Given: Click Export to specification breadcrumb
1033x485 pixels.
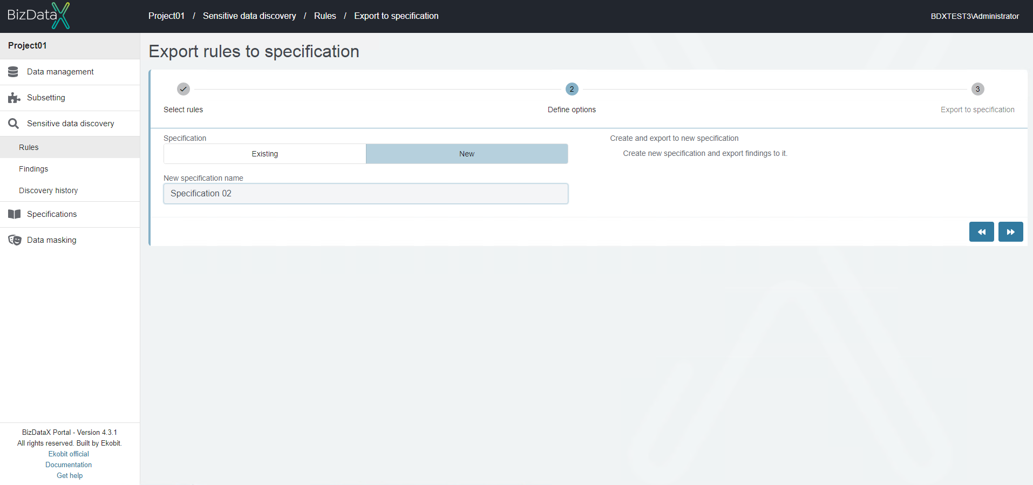Looking at the screenshot, I should point(396,16).
